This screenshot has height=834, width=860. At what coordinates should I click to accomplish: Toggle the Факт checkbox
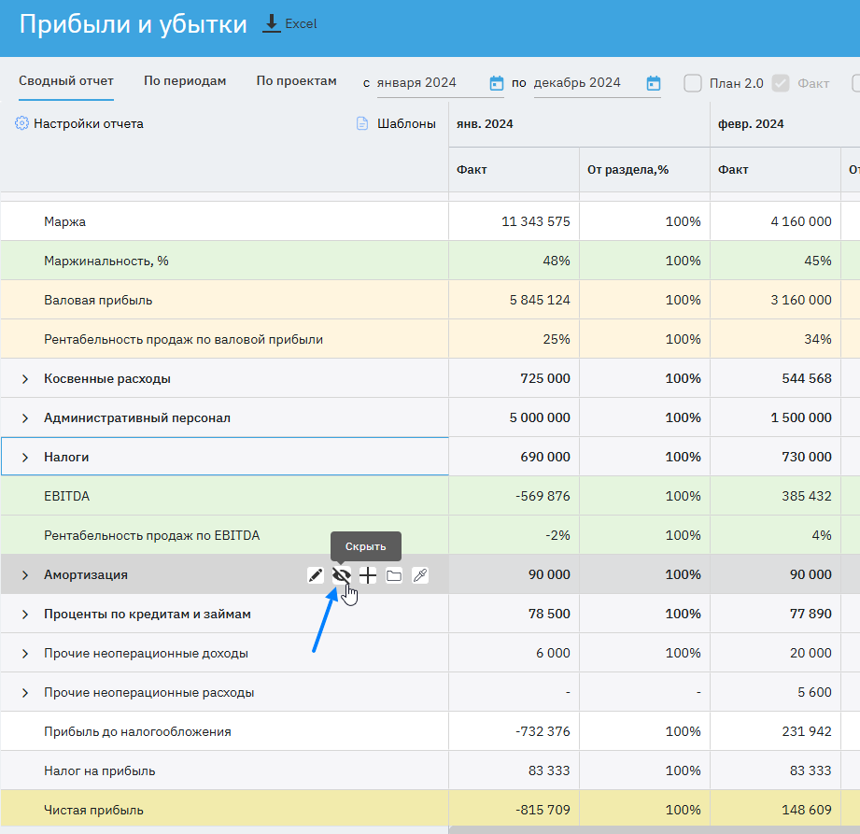point(781,83)
